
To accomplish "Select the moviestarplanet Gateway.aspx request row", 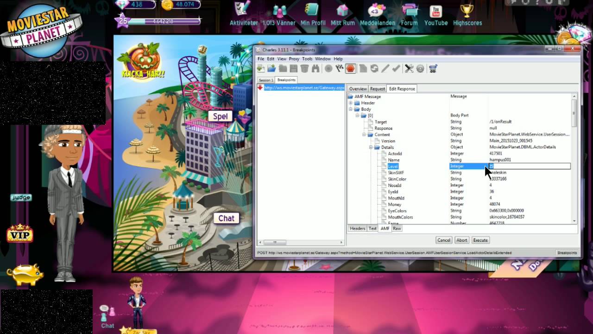I will pyautogui.click(x=301, y=88).
